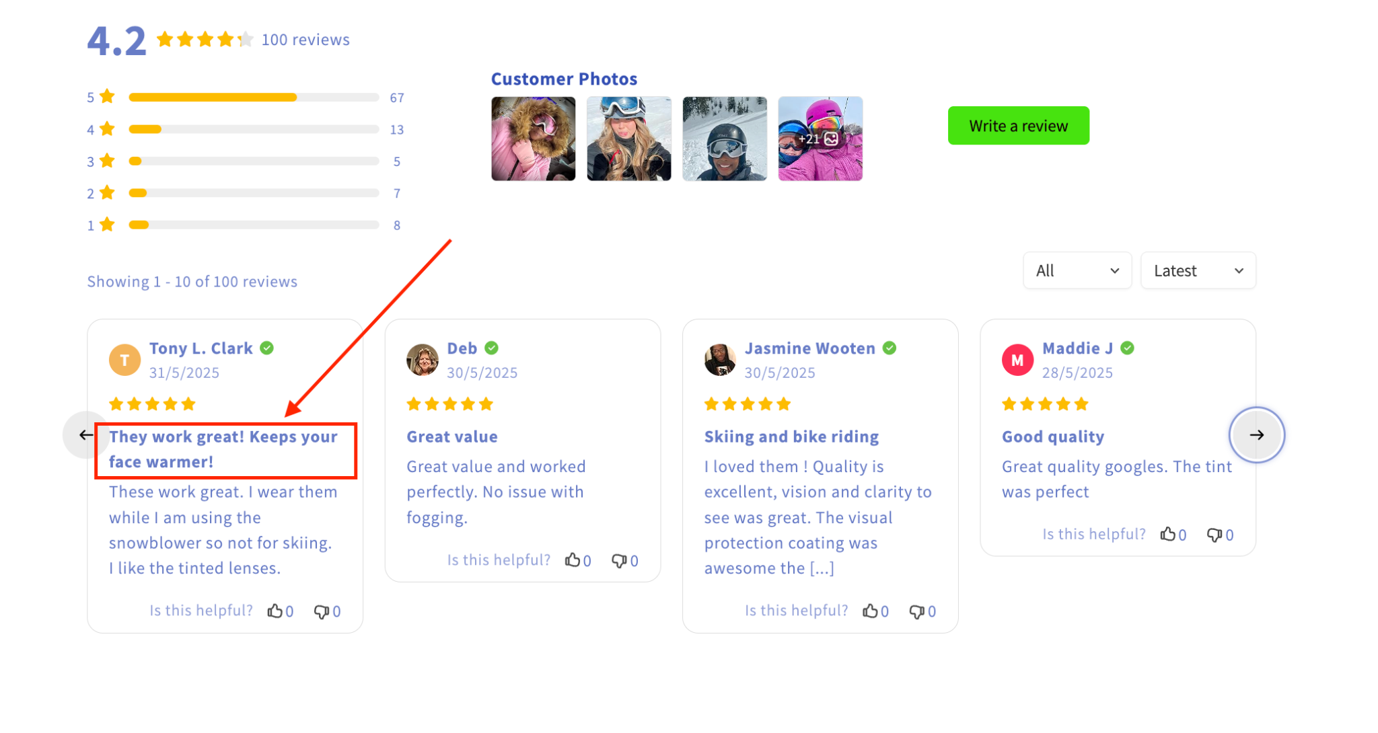The width and height of the screenshot is (1378, 733).
Task: Expand Jasmine Wooten's truncated review text
Action: tap(822, 569)
